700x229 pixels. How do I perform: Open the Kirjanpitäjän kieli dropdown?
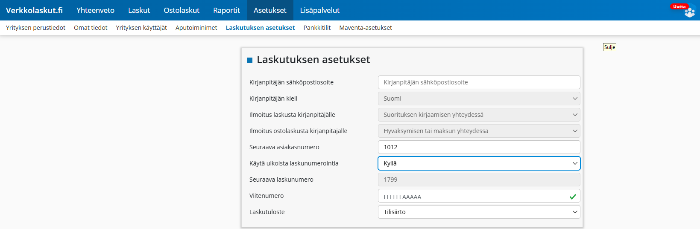(479, 99)
